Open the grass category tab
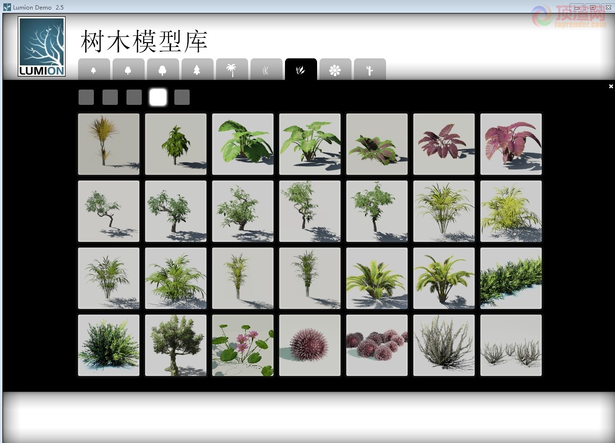 point(266,69)
